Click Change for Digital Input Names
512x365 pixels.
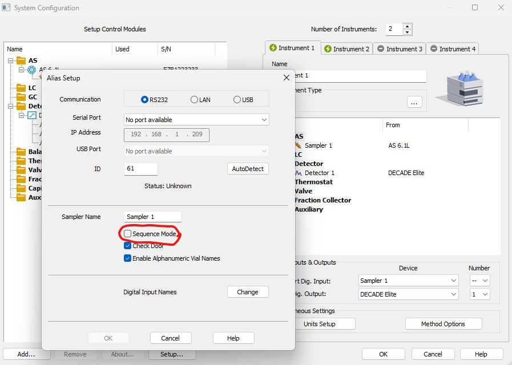tap(247, 292)
